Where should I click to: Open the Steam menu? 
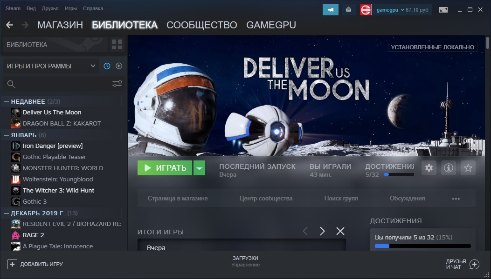click(x=13, y=8)
